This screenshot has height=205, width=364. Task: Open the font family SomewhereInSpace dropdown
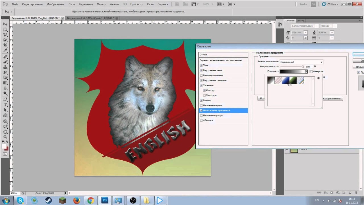coord(317,26)
